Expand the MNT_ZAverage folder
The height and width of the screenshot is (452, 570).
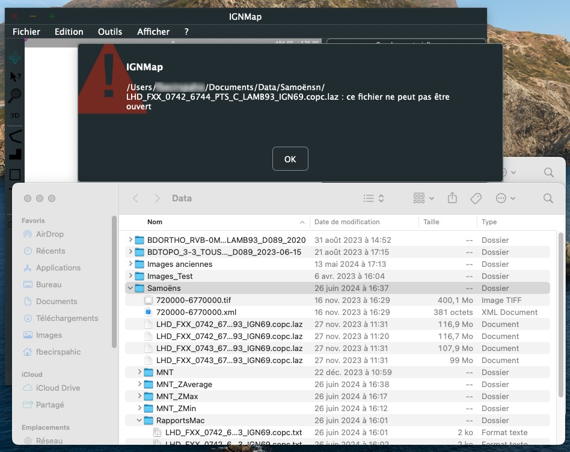click(x=139, y=384)
